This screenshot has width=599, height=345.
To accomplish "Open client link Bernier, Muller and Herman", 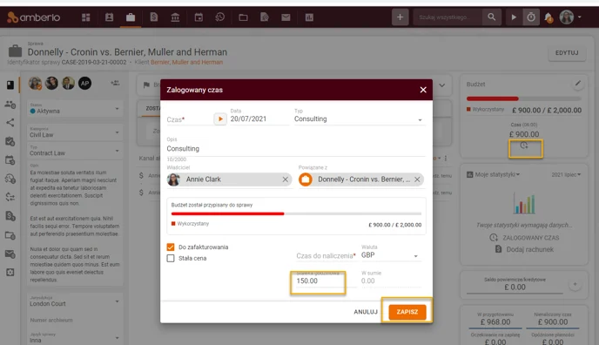I will click(187, 62).
